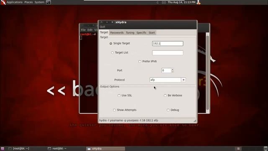Viewport: 268px width, 151px height.
Task: Click the xHydra roll-down arrow icon
Action: pos(107,22)
